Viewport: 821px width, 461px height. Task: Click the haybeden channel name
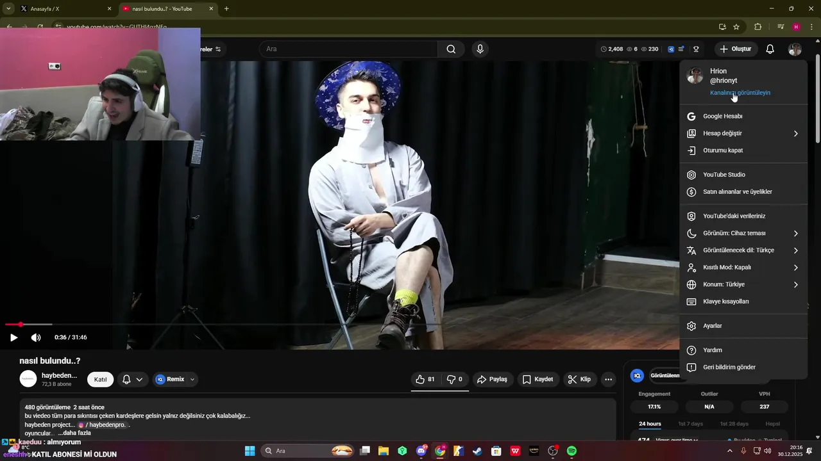pyautogui.click(x=59, y=376)
